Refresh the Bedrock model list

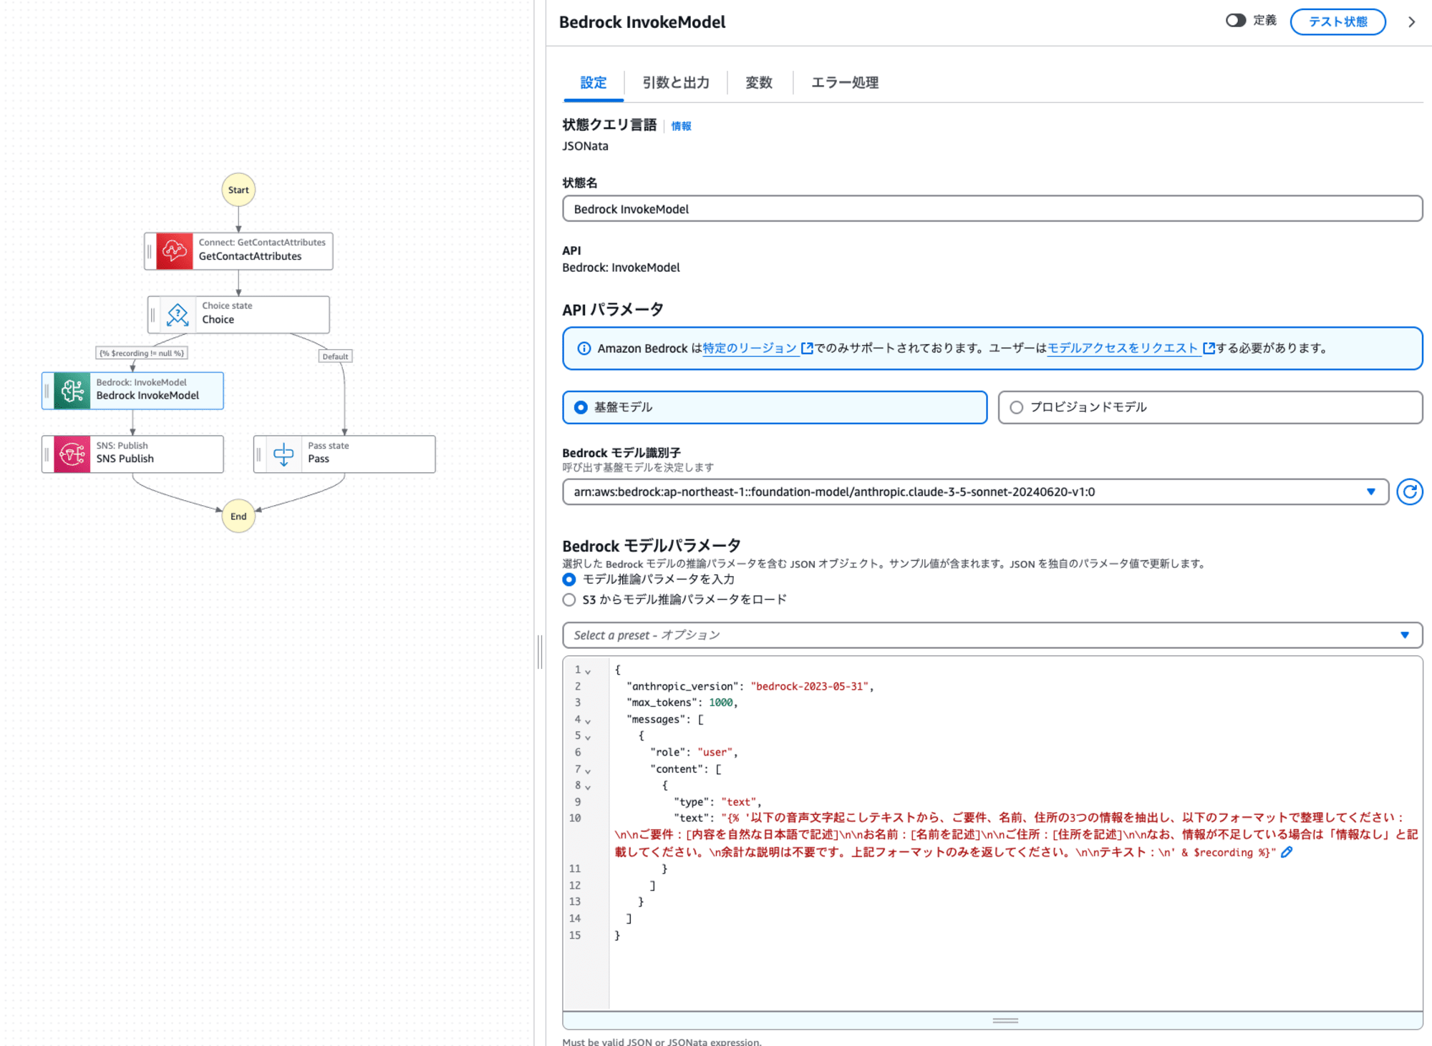click(1409, 492)
